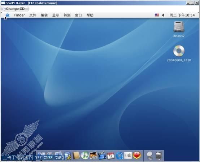Viewport: 200px width, 162px height.
Task: Open the Finder menu
Action: coord(19,15)
